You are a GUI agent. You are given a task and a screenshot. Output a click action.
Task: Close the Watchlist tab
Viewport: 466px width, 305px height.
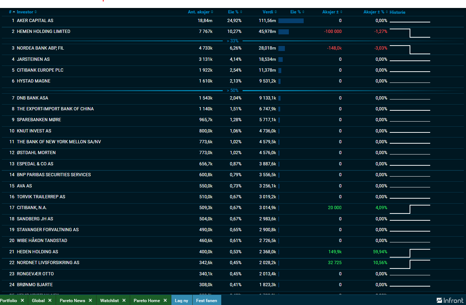[x=124, y=300]
